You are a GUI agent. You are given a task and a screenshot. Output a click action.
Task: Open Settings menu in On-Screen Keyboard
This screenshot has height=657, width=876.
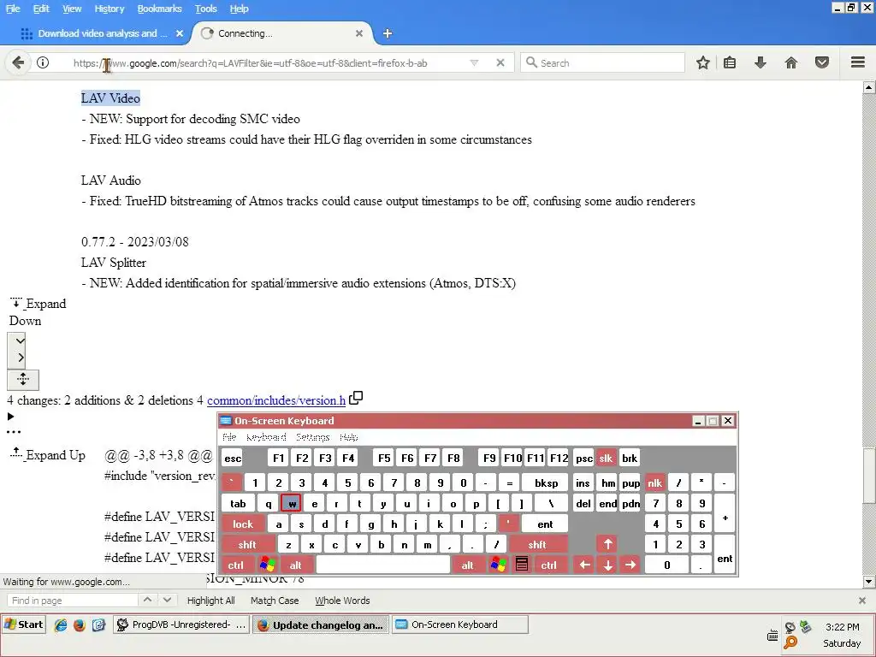point(313,437)
